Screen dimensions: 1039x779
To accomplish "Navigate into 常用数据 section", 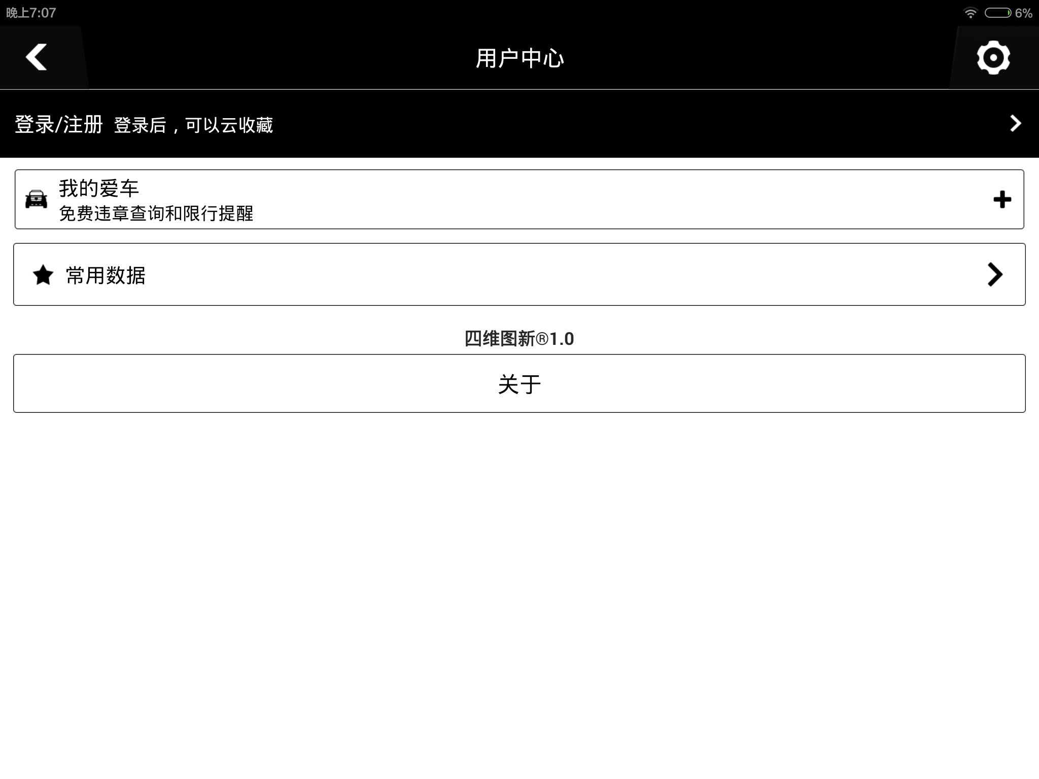I will [x=518, y=274].
